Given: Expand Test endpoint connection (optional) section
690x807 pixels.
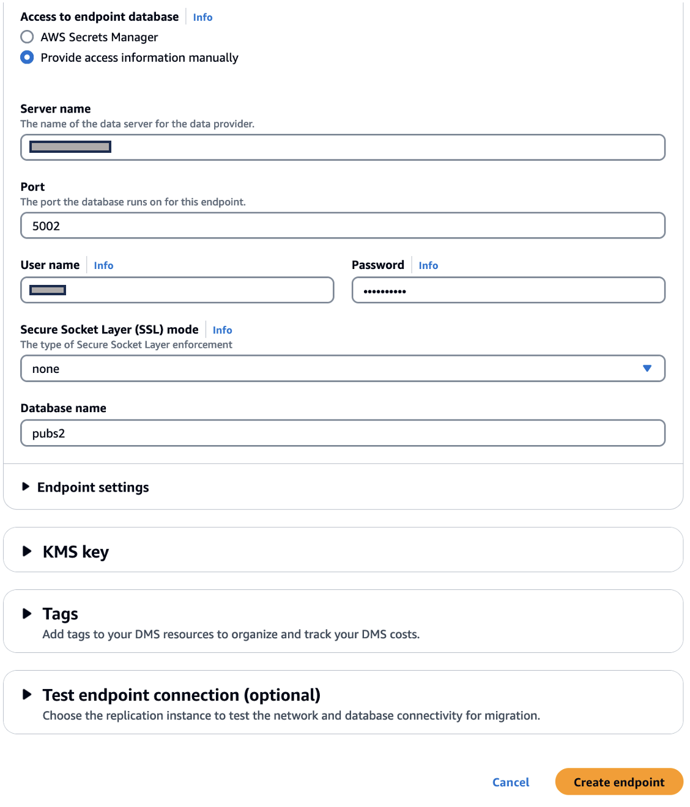Looking at the screenshot, I should tap(181, 695).
